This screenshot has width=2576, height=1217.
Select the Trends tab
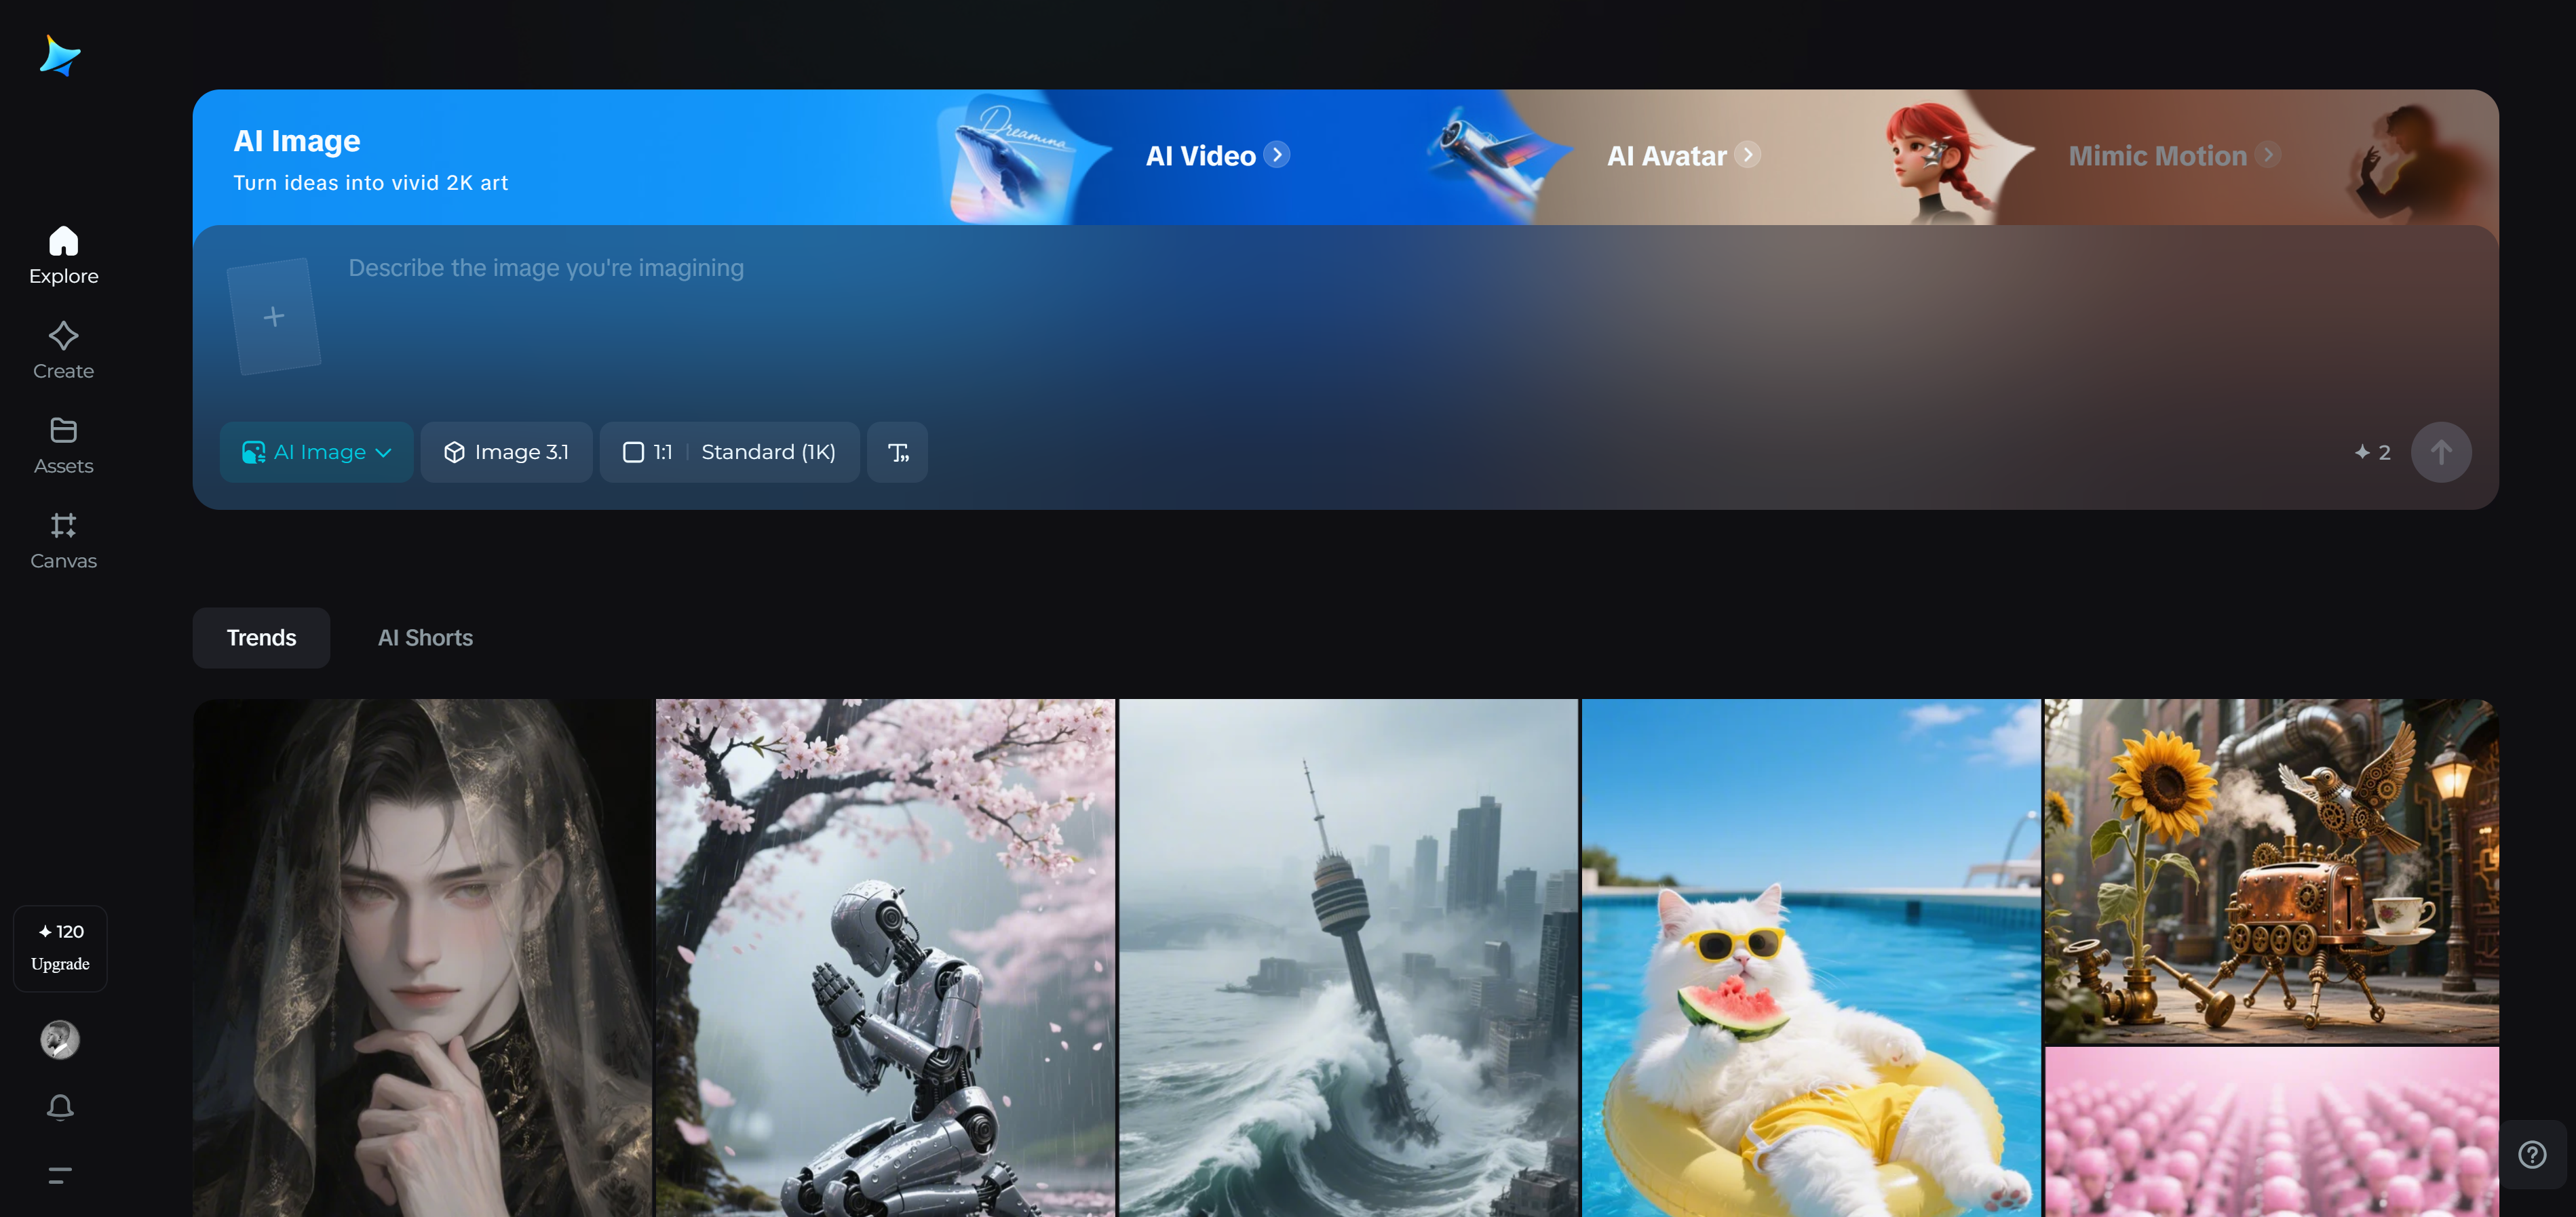coord(261,637)
